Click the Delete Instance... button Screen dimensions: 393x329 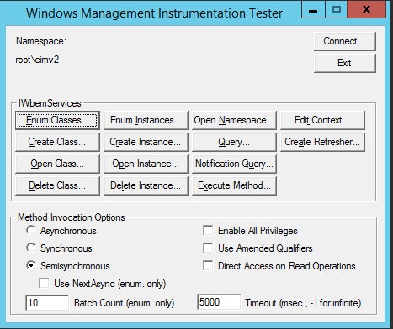pos(146,185)
